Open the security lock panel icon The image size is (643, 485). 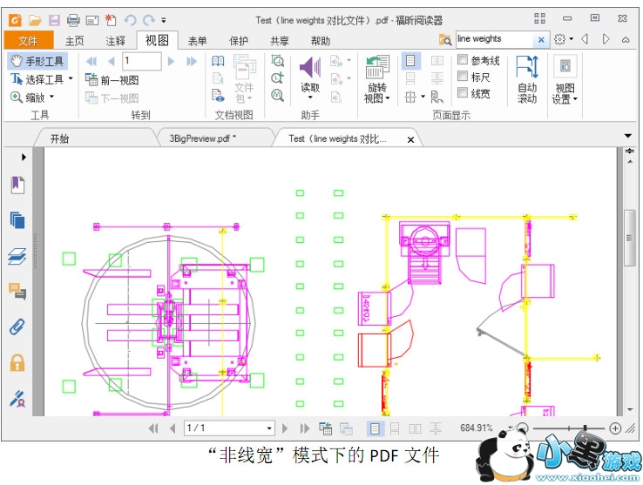coord(17,362)
